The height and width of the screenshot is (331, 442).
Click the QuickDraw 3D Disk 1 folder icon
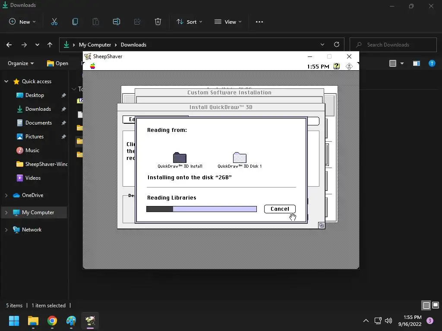240,157
